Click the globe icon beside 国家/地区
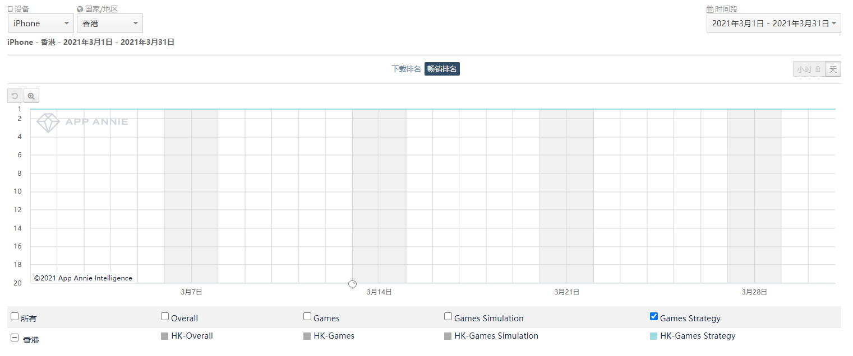This screenshot has width=853, height=356. tap(80, 9)
